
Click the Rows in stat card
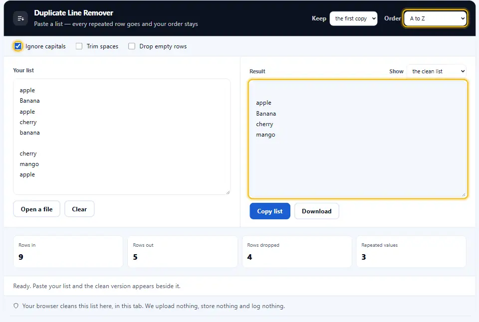click(68, 252)
